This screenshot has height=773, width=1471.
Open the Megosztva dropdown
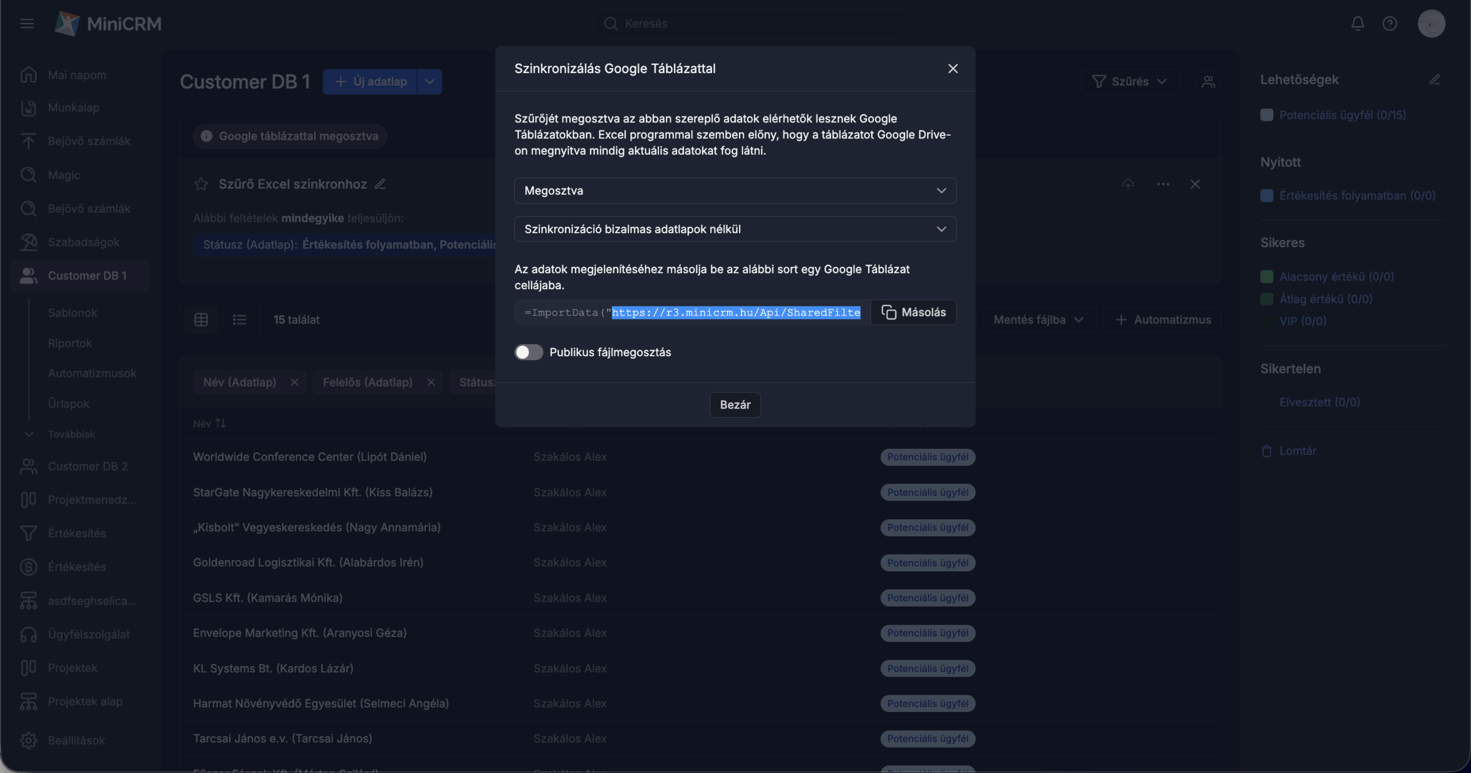(x=734, y=190)
